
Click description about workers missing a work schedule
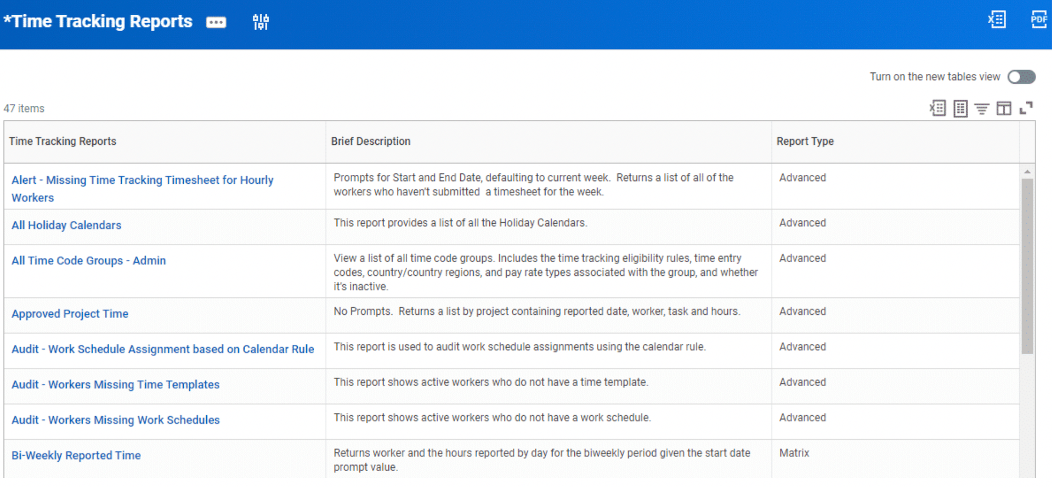(x=492, y=417)
